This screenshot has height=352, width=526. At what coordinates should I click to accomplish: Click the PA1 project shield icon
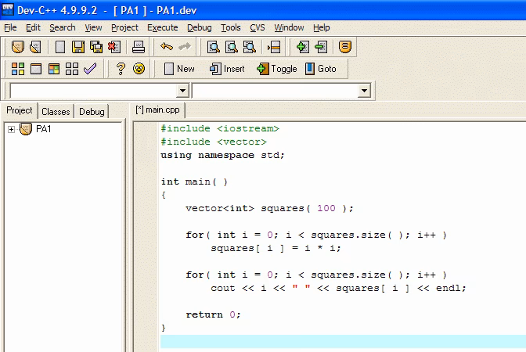coord(26,129)
